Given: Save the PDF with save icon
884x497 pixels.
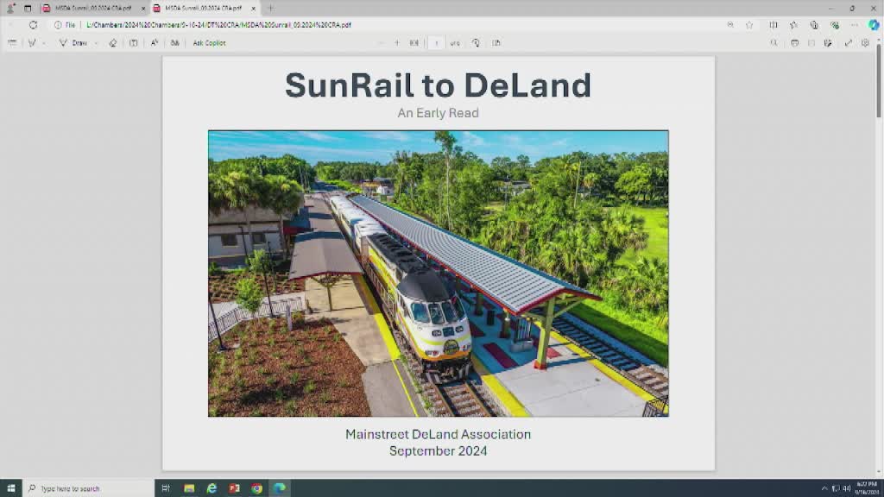Looking at the screenshot, I should pos(811,43).
